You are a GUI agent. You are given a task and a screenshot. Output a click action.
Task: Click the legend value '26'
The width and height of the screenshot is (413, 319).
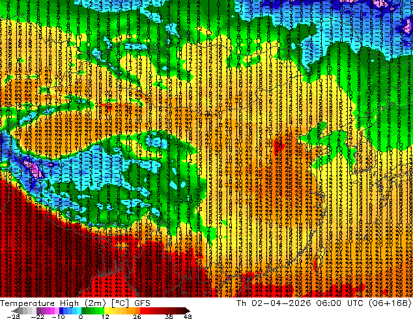point(137,316)
